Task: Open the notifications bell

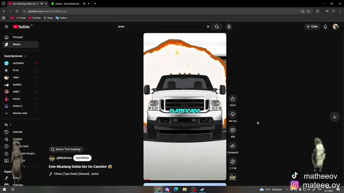Action: [325, 27]
